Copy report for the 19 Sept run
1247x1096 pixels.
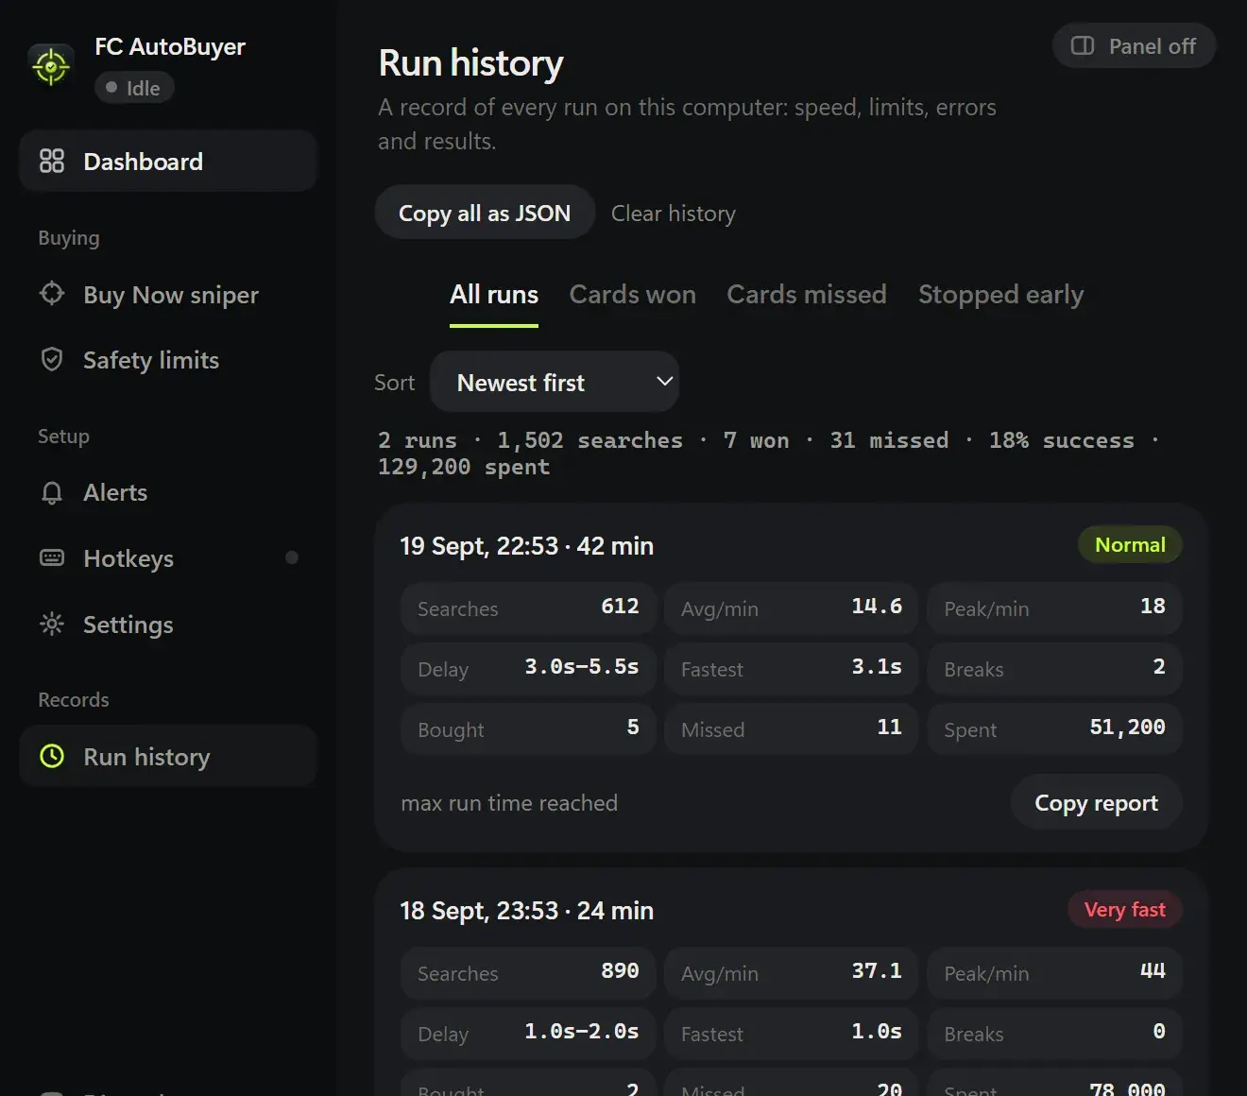pyautogui.click(x=1097, y=803)
